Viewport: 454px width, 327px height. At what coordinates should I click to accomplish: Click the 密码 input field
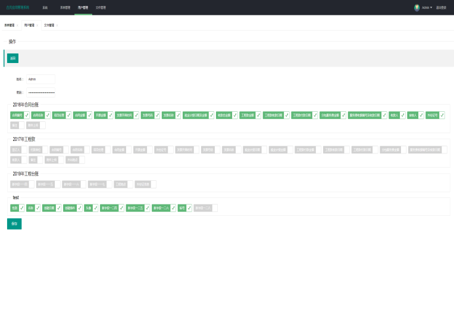40,92
